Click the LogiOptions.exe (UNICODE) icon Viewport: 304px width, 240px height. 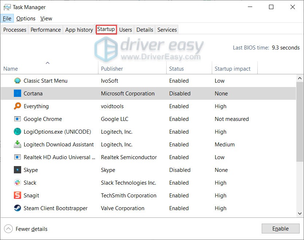(x=17, y=131)
